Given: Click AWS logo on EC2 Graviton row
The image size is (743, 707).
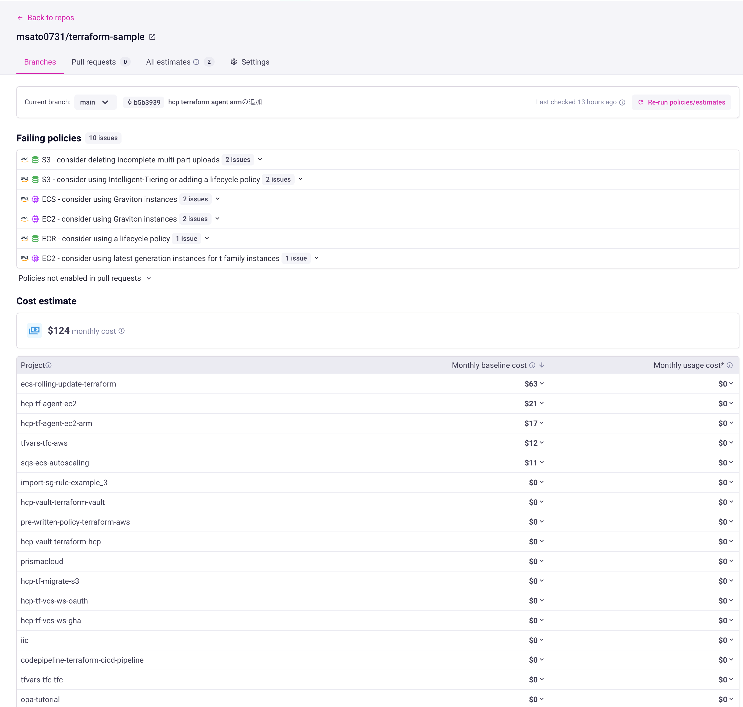Looking at the screenshot, I should pyautogui.click(x=25, y=219).
